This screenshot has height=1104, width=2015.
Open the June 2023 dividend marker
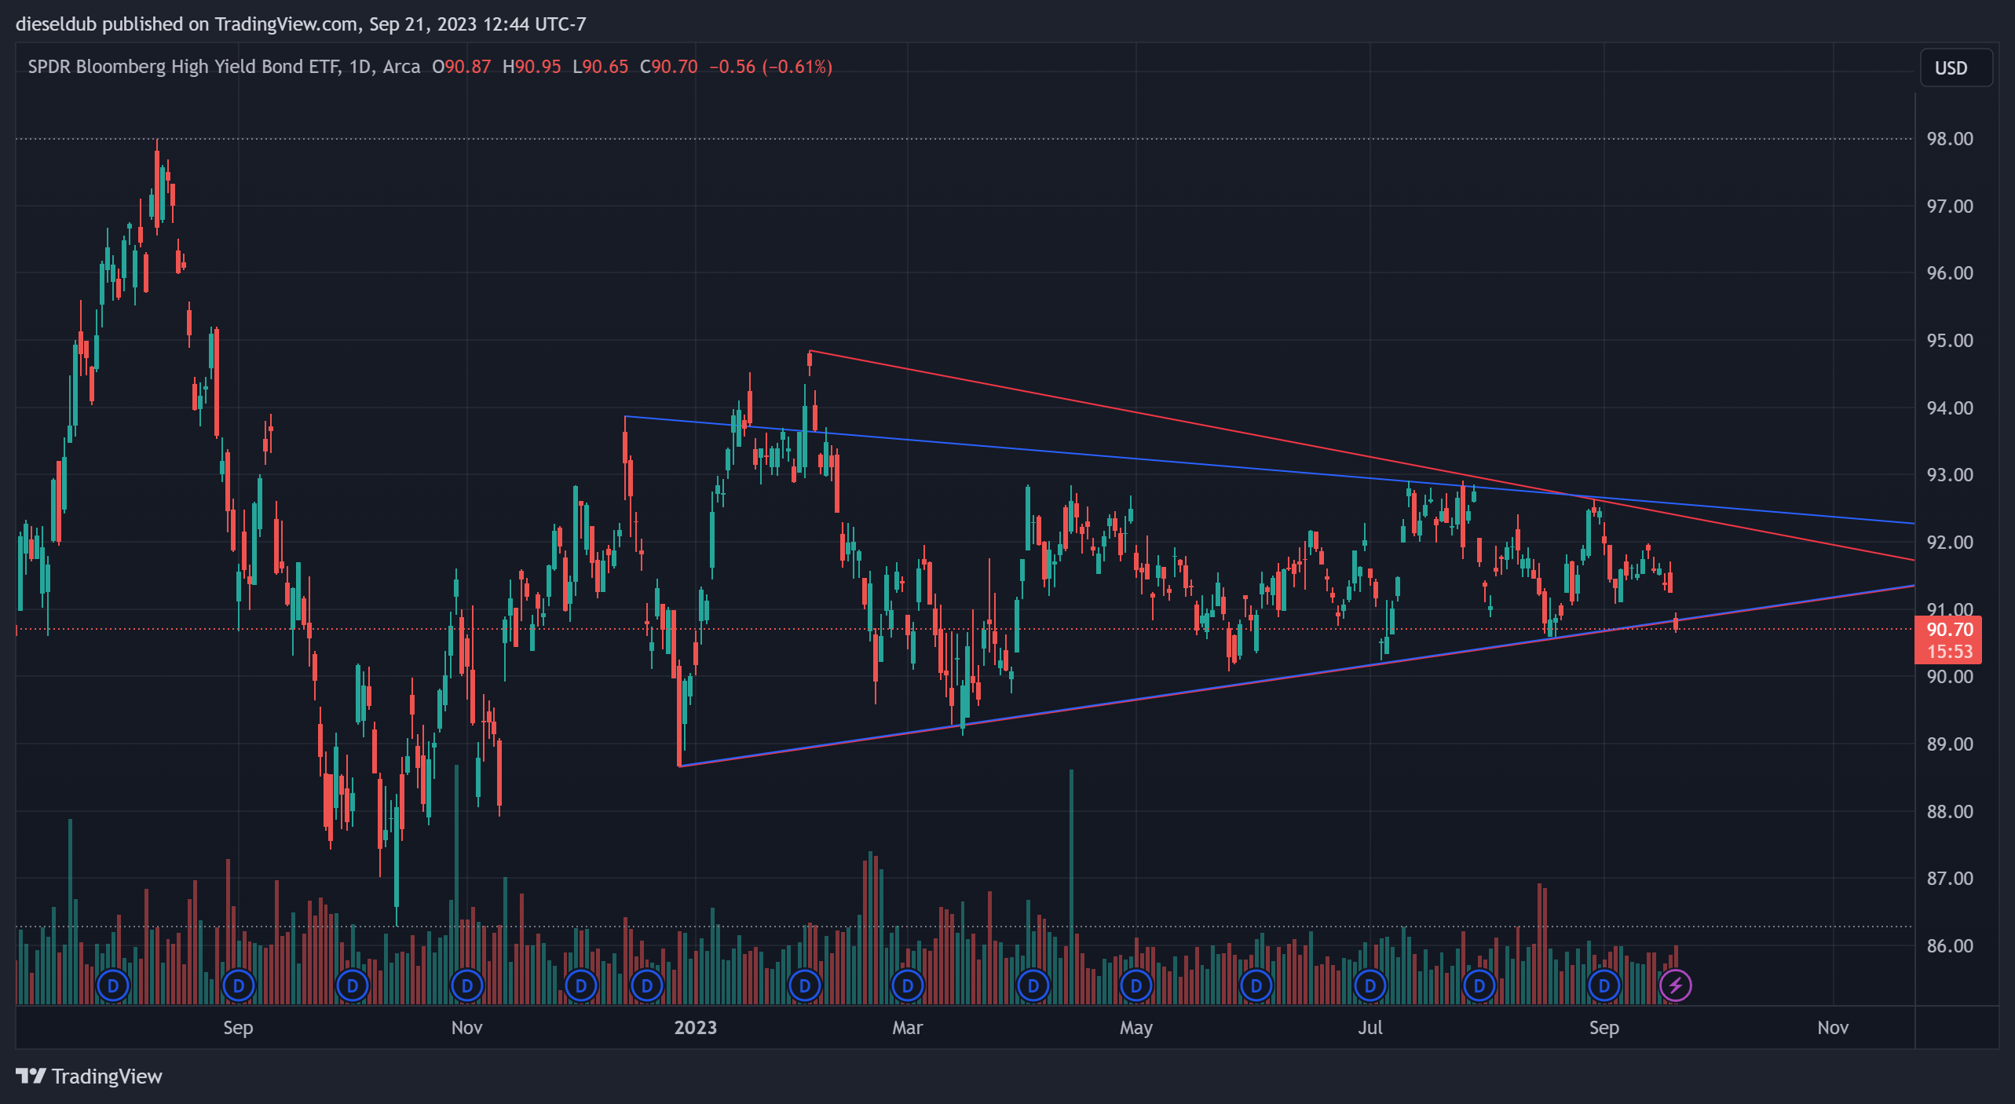[1256, 985]
